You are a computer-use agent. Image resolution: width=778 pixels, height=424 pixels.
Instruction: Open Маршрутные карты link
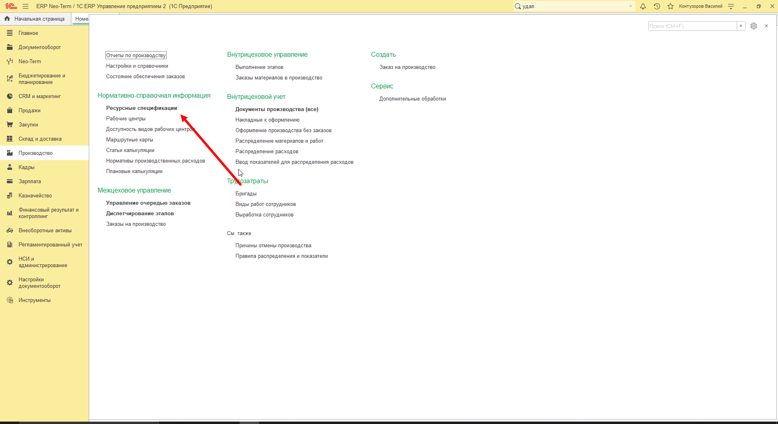(x=130, y=140)
